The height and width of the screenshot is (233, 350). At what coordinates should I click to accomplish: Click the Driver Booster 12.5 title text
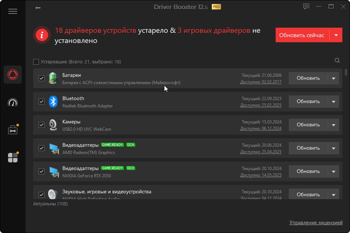[181, 7]
